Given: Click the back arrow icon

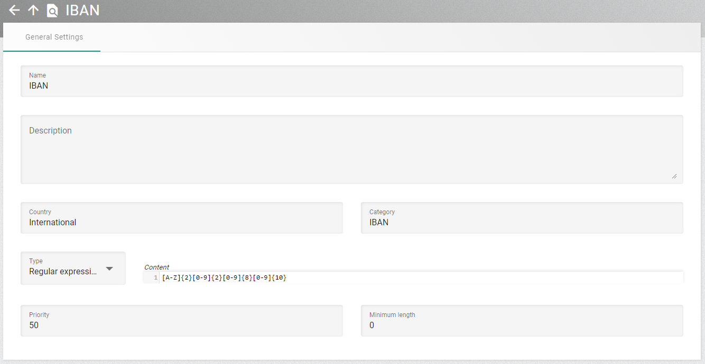Looking at the screenshot, I should point(14,10).
